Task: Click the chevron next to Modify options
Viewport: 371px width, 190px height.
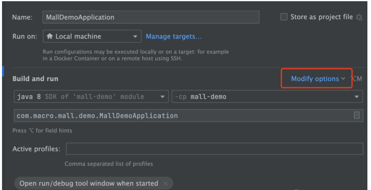Action: [343, 79]
